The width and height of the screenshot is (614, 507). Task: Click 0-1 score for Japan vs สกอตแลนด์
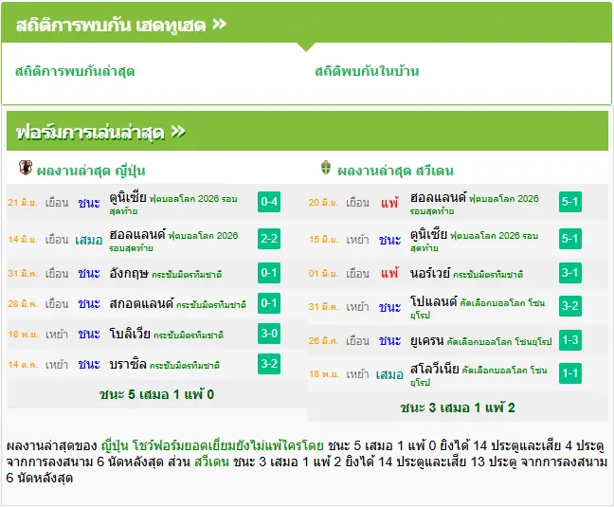pyautogui.click(x=269, y=303)
